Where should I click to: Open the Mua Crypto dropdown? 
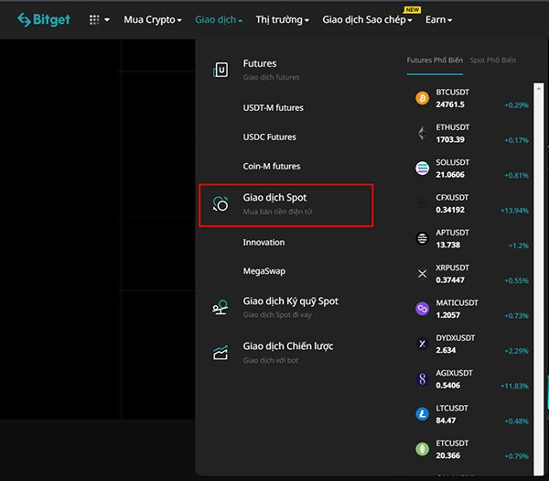coord(153,19)
